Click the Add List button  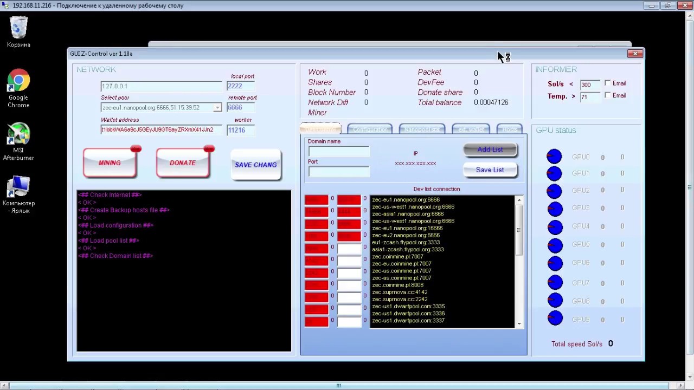(490, 149)
